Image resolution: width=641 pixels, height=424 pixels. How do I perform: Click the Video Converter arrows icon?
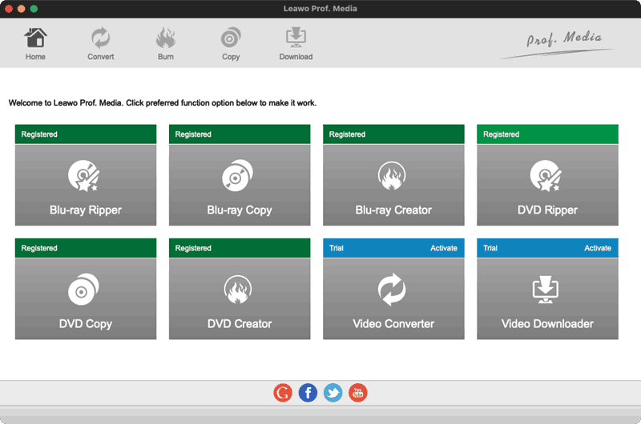pos(392,290)
